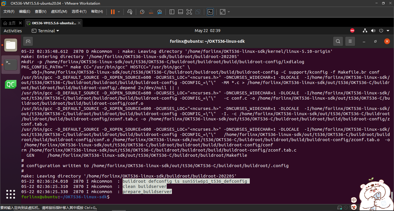
Task: Open the snapshot manager wrench-clock icon
Action: (160, 12)
